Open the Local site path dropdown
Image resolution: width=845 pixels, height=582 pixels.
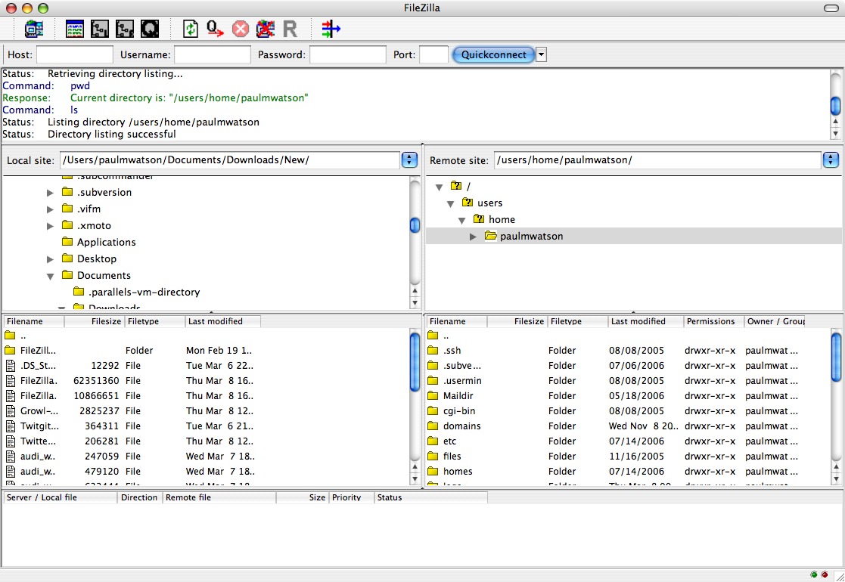pyautogui.click(x=409, y=160)
